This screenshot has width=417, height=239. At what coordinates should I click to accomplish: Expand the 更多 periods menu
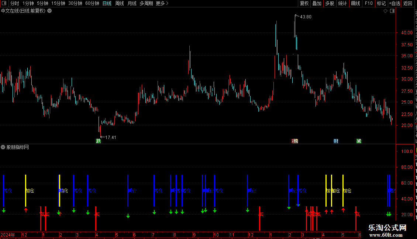pos(162,3)
